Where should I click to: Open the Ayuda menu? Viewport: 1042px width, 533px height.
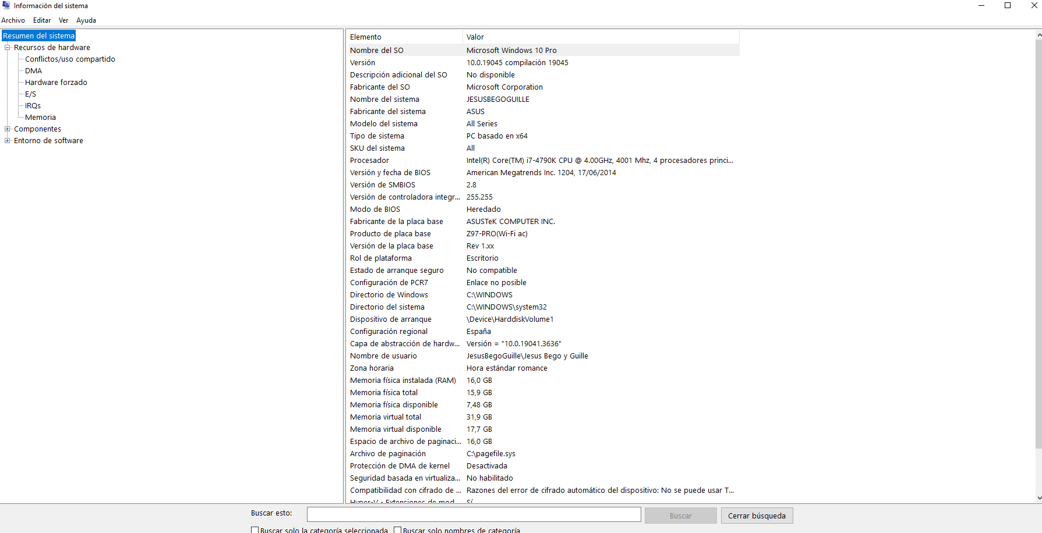click(86, 20)
